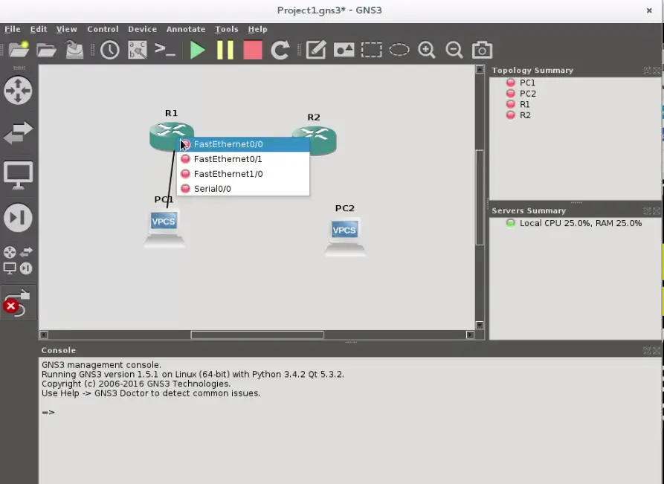Choose FastEthernet0/0 interface in popup
The width and height of the screenshot is (664, 484).
(x=243, y=144)
